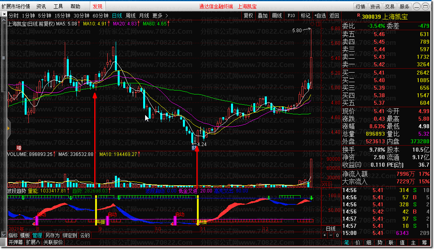Open the 画线 drawing tools
435x250 pixels.
click(x=277, y=15)
